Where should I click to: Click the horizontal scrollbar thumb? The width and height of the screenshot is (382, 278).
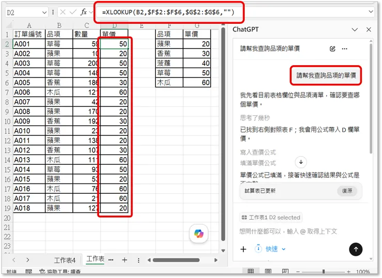point(176,260)
